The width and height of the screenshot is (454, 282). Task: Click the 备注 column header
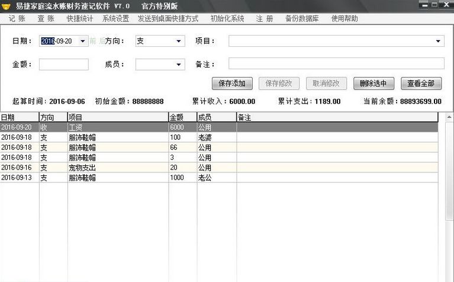[337, 117]
